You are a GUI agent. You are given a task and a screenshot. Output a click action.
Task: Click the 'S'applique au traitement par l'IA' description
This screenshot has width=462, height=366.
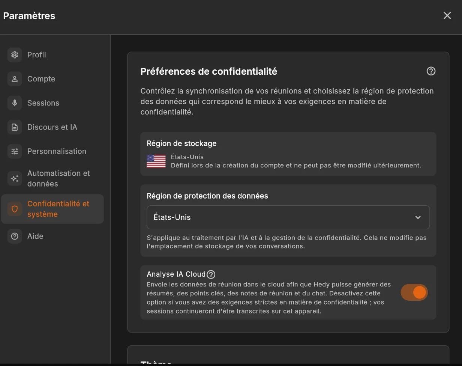coord(286,242)
